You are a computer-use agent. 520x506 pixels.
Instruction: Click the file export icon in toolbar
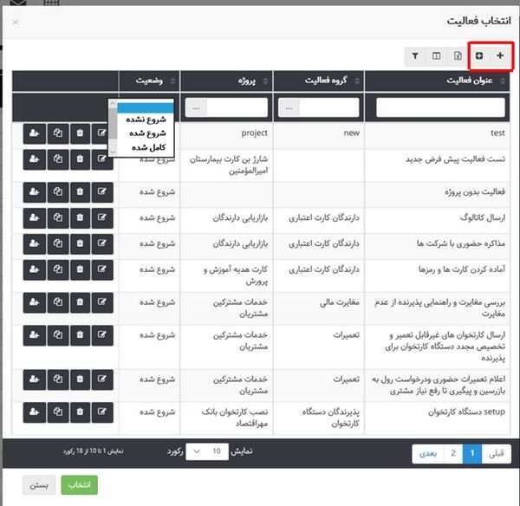458,56
